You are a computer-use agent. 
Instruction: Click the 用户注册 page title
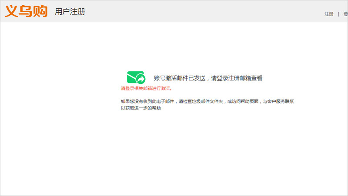point(70,12)
